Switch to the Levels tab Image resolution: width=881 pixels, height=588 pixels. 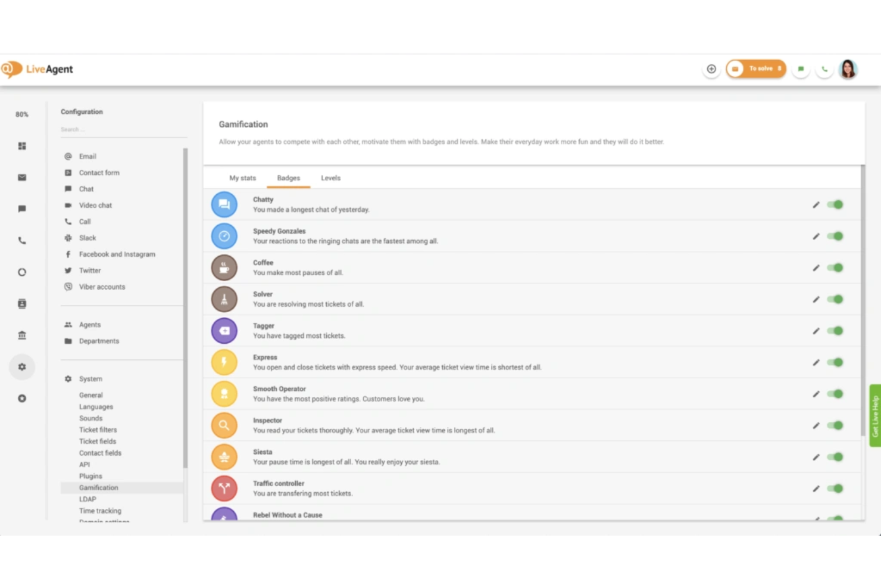(x=330, y=178)
